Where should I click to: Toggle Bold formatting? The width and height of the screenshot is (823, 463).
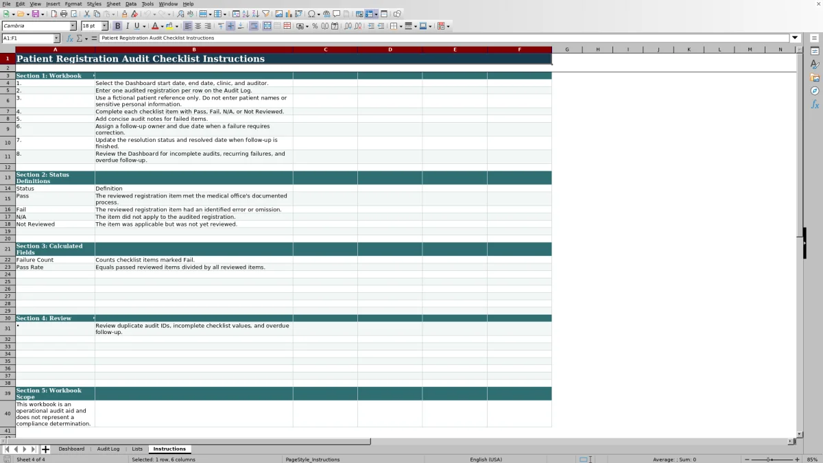(x=117, y=26)
